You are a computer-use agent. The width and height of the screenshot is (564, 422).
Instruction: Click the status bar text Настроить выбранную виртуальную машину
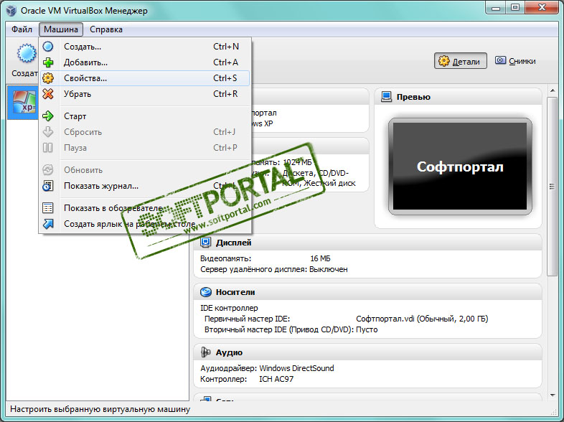(x=100, y=409)
